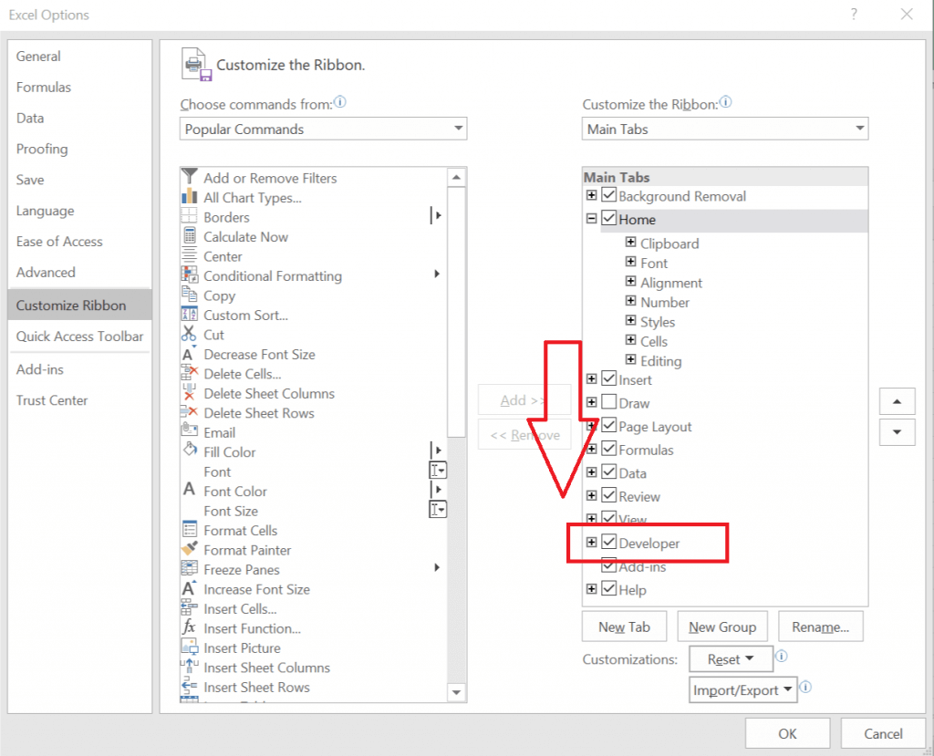Uncheck the Data tab checkbox

[x=608, y=471]
